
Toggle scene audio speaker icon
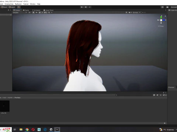[x=37, y=12]
